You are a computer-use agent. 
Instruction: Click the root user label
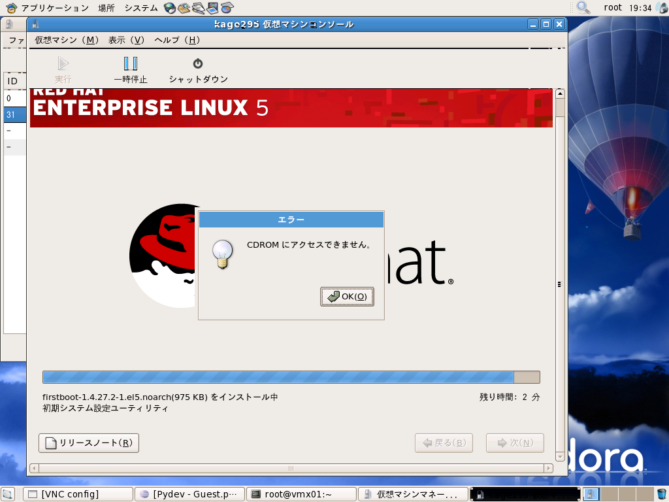pyautogui.click(x=613, y=7)
